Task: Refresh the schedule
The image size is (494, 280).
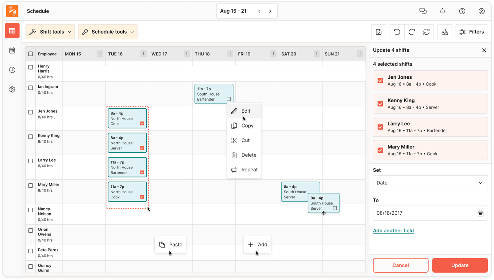Action: pos(427,32)
